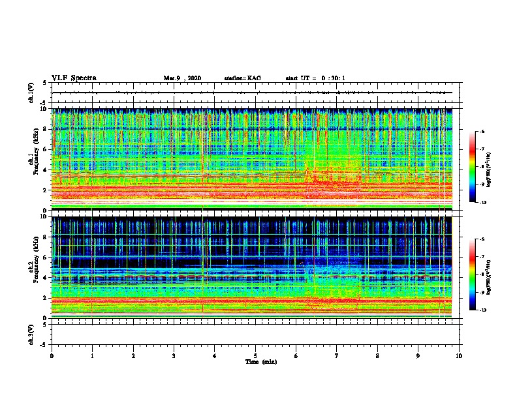This screenshot has width=517, height=399.
Task: Click the "7" tick on the time axis
Action: [x=337, y=356]
